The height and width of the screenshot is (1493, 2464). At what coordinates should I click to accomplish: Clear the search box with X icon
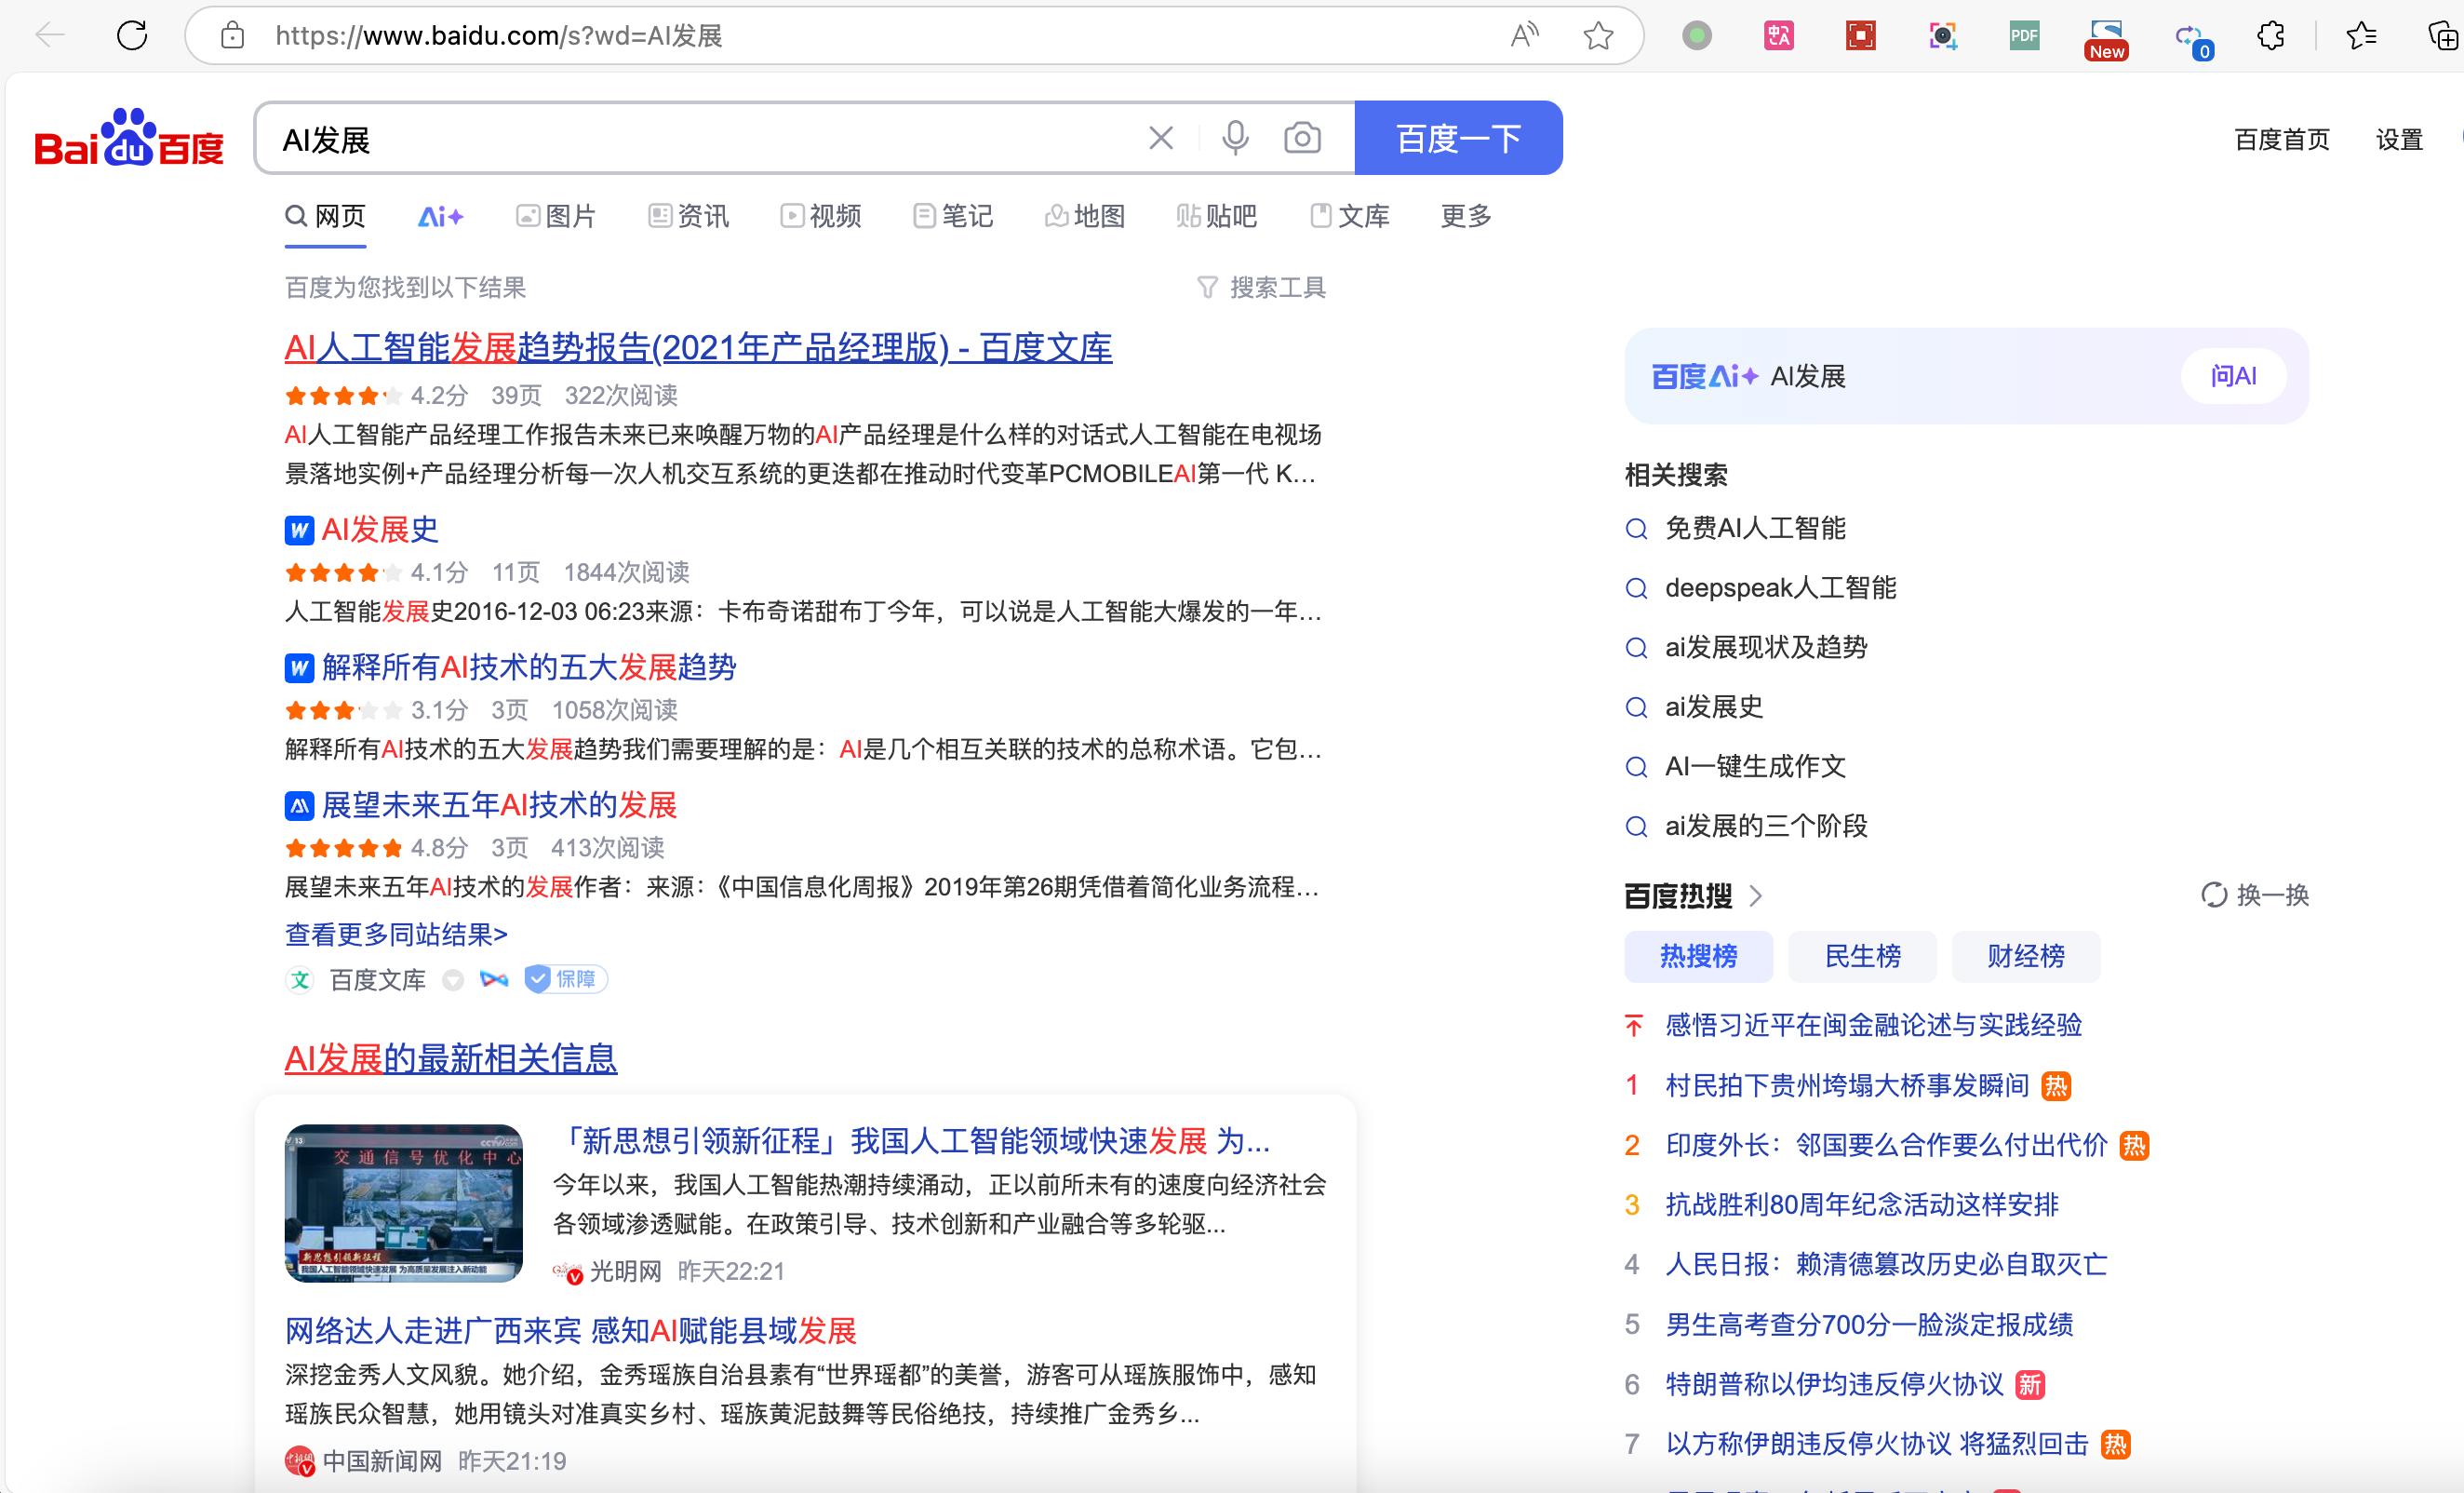click(1160, 138)
